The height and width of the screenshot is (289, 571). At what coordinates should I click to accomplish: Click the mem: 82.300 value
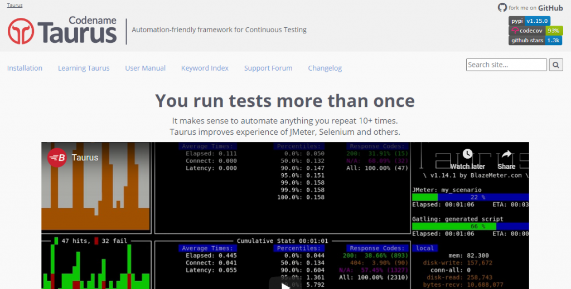click(468, 256)
